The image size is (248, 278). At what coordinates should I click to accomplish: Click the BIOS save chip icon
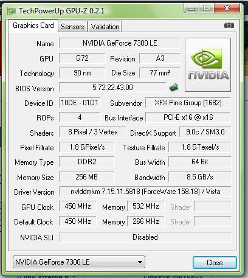click(x=174, y=88)
